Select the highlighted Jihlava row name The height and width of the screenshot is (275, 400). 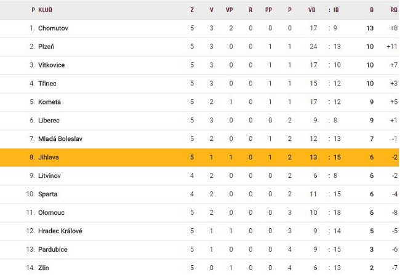point(49,157)
